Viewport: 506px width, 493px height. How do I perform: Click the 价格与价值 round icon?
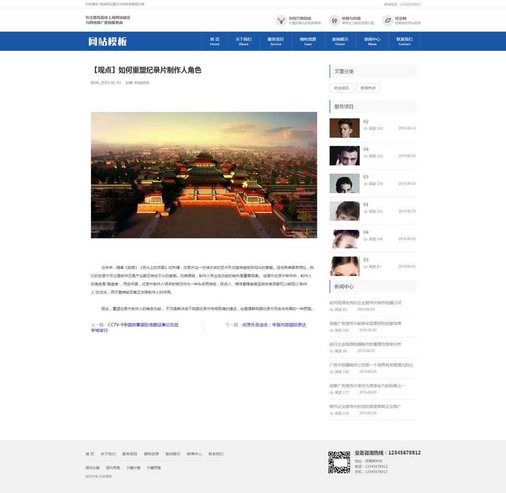[334, 20]
